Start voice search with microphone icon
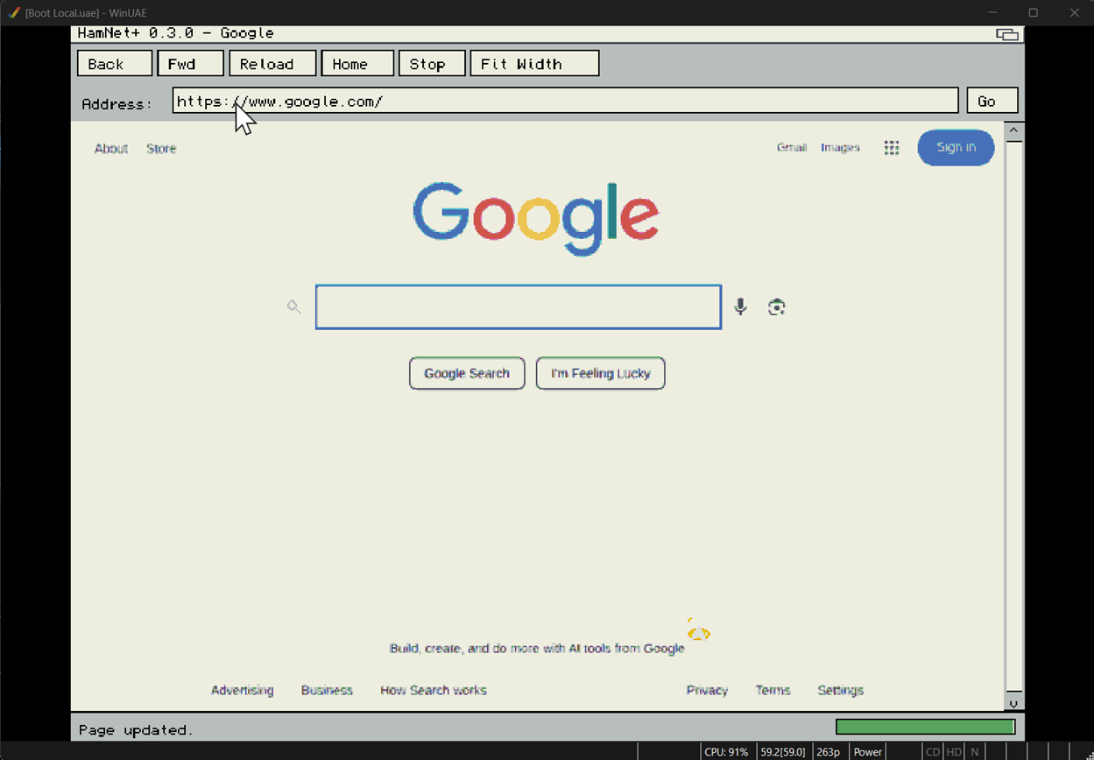 (740, 306)
